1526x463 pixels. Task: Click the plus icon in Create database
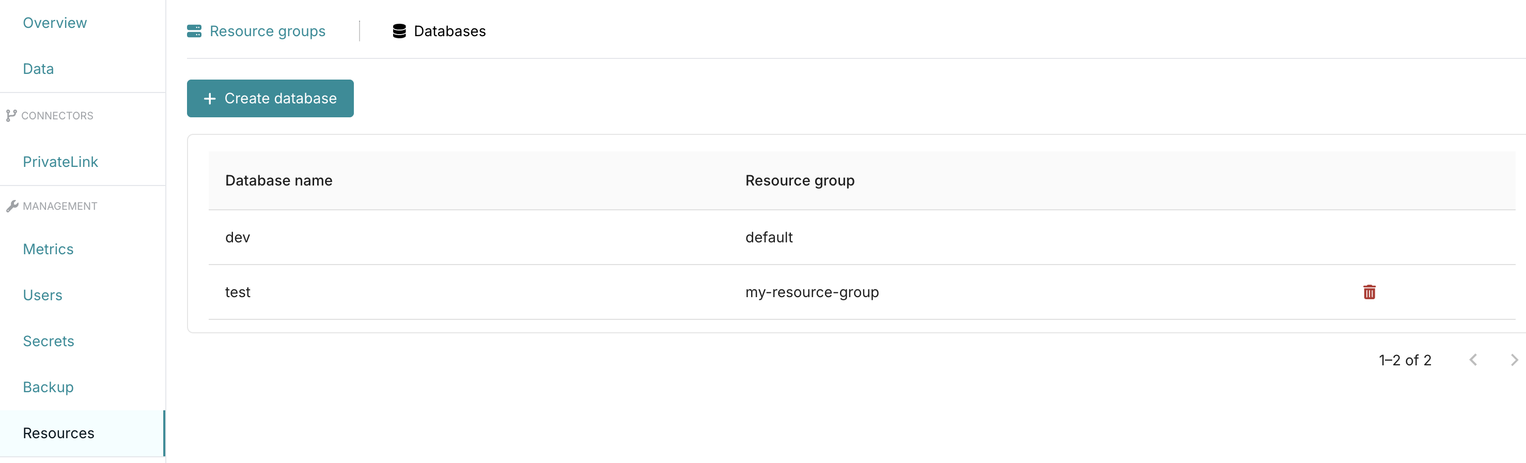(209, 98)
